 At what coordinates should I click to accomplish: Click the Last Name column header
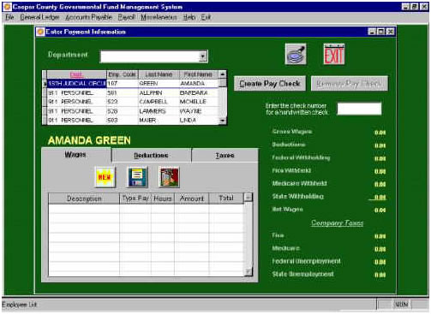click(x=159, y=74)
